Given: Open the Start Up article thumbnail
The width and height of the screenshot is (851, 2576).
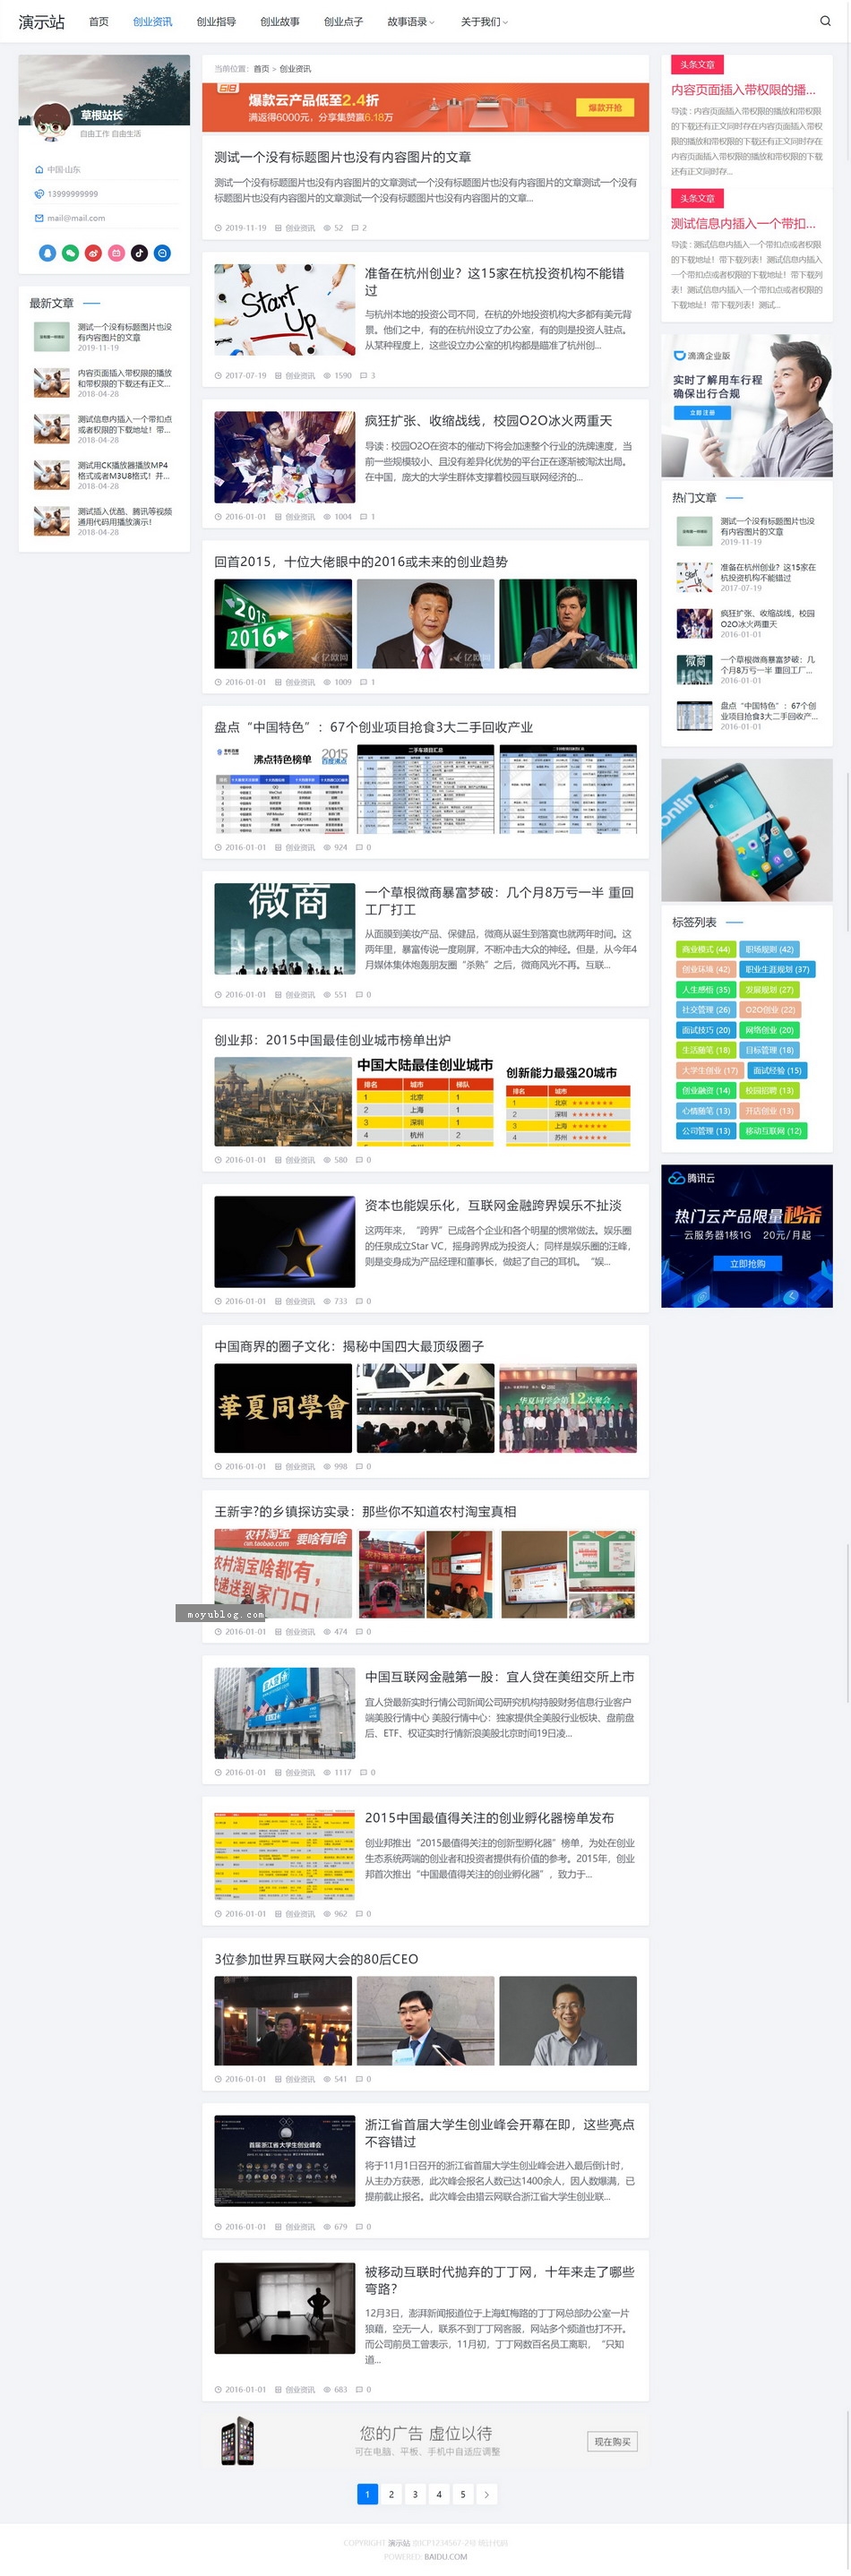Looking at the screenshot, I should pyautogui.click(x=284, y=310).
